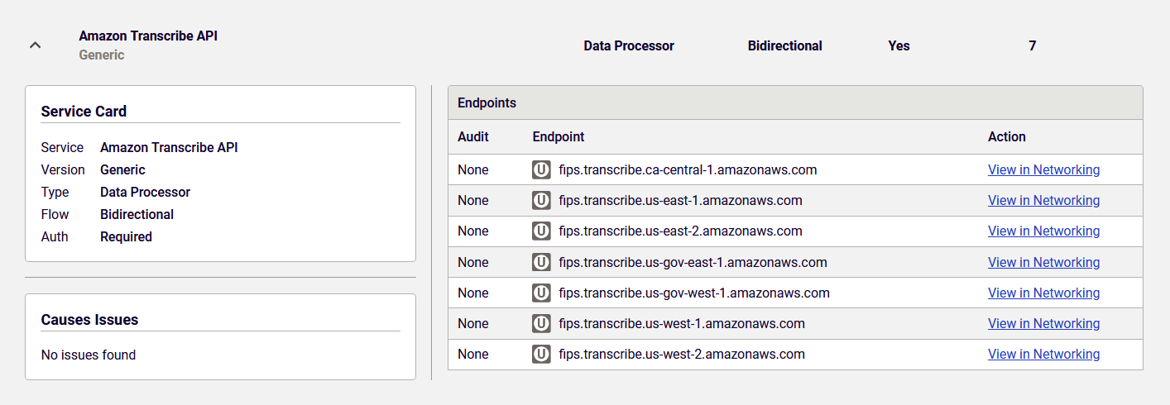Click the U icon for us-west-2 endpoint

point(541,355)
